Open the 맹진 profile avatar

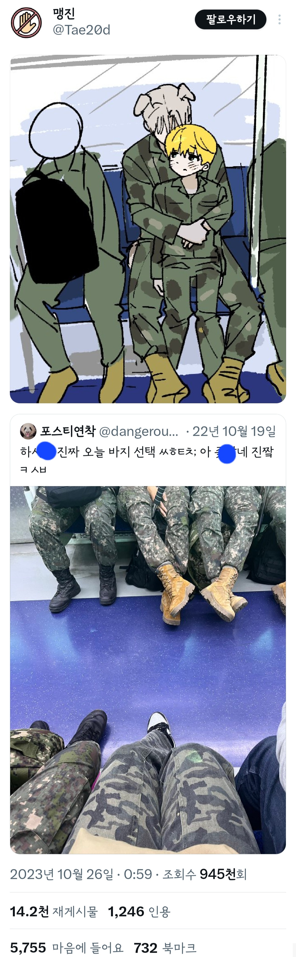point(26,22)
